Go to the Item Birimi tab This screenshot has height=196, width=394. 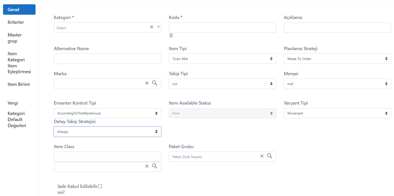point(19,85)
